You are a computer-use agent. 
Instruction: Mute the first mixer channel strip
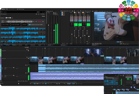point(75,31)
